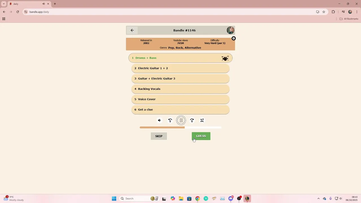The height and width of the screenshot is (203, 361).
Task: View site information icon in address bar
Action: pos(26,12)
